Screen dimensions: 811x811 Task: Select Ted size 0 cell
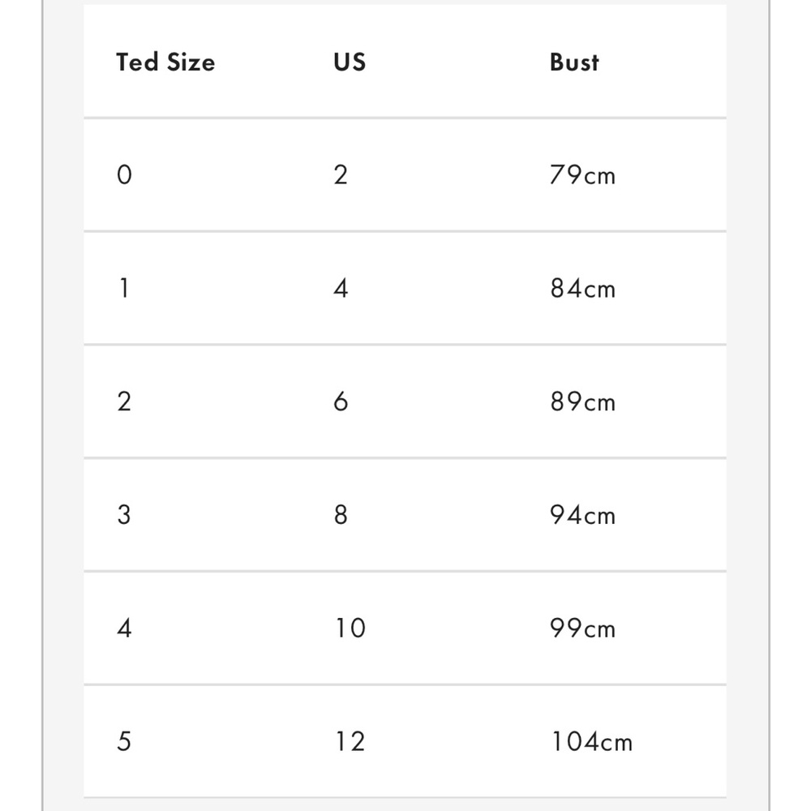click(x=124, y=175)
